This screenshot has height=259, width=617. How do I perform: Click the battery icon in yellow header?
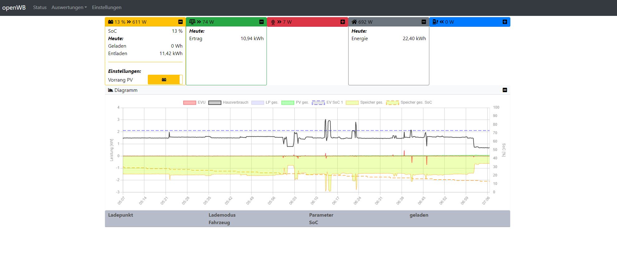point(111,22)
